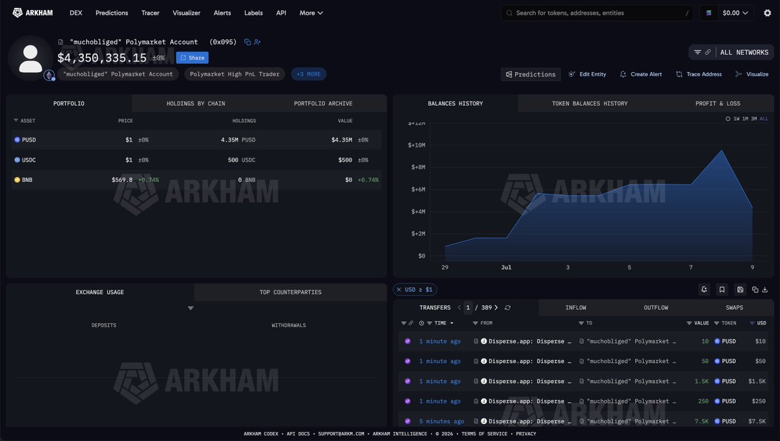Open the Inflow tab
Viewport: 780px width, 441px height.
[x=576, y=308]
